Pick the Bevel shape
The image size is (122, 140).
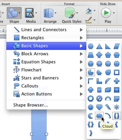click(x=117, y=90)
